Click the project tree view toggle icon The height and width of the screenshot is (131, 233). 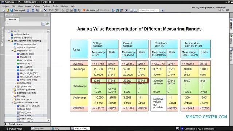[43, 24]
